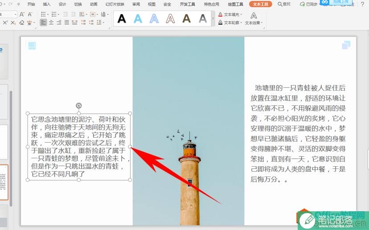This screenshot has height=230, width=369.
Task: Expand the text style gallery
Action: (x=213, y=19)
